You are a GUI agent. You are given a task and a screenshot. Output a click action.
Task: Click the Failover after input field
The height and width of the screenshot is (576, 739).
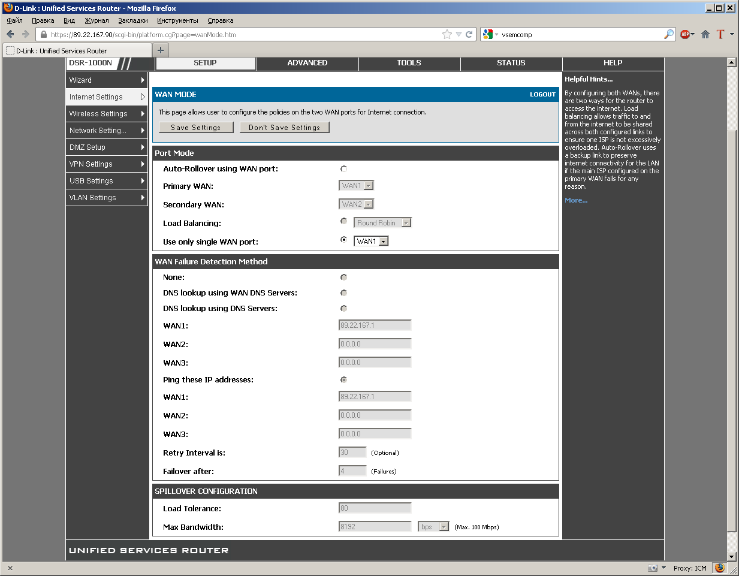pos(352,471)
